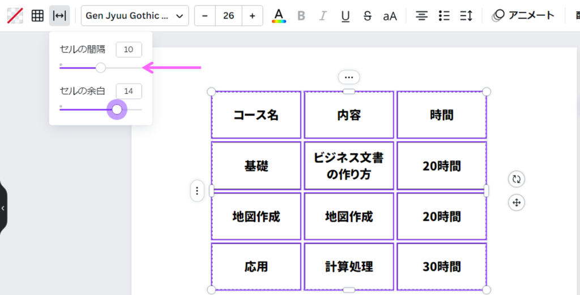Screen dimensions: 580x295
Task: Click the font size field showing 26
Action: pos(229,16)
